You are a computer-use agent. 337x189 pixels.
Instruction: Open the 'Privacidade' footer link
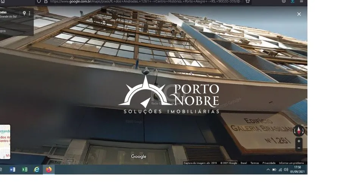[269, 163]
